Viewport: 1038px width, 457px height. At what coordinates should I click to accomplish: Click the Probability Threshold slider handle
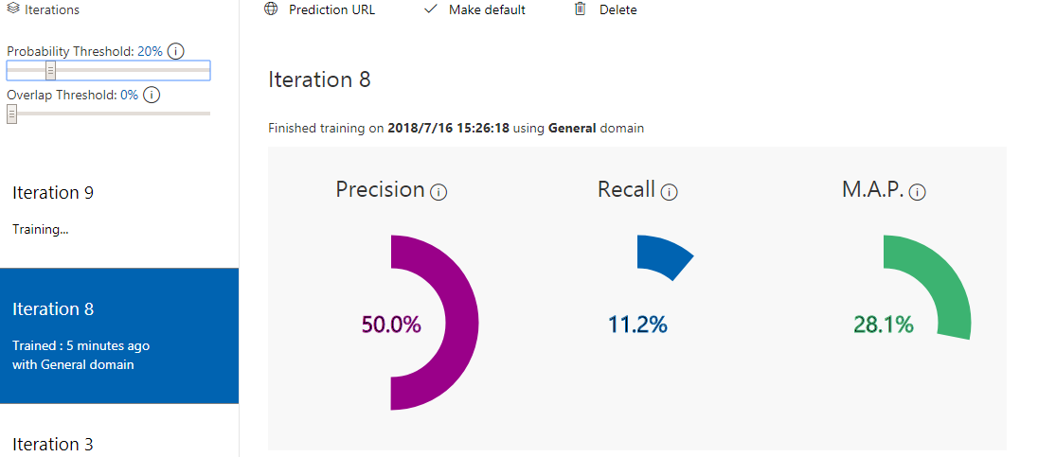click(x=50, y=71)
